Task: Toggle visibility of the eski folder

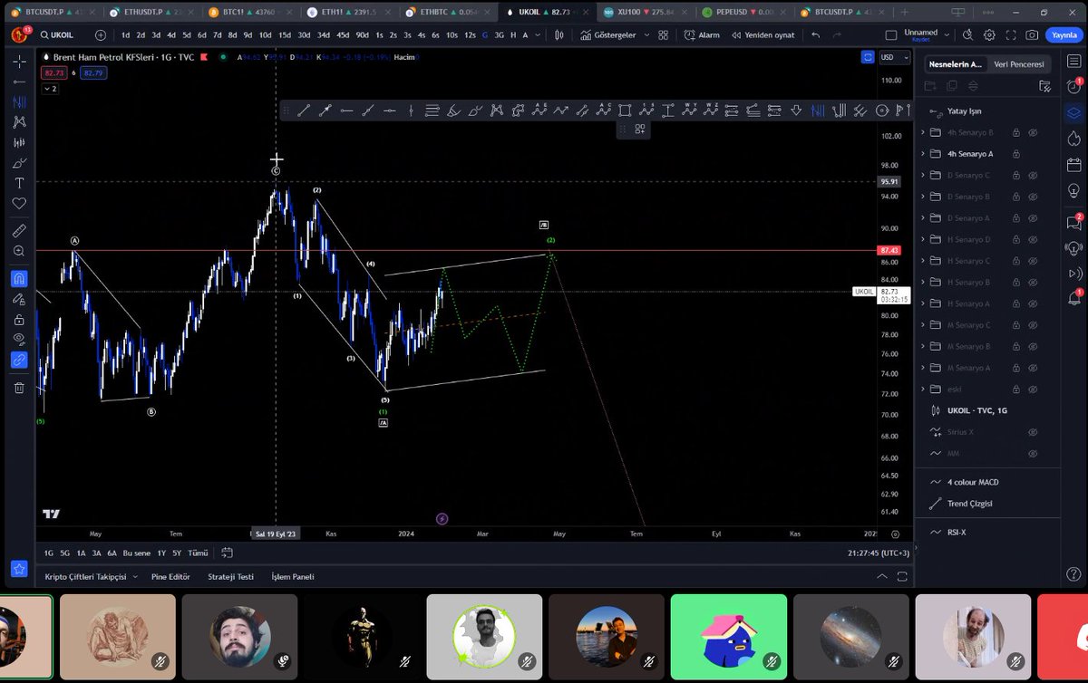Action: click(1032, 389)
